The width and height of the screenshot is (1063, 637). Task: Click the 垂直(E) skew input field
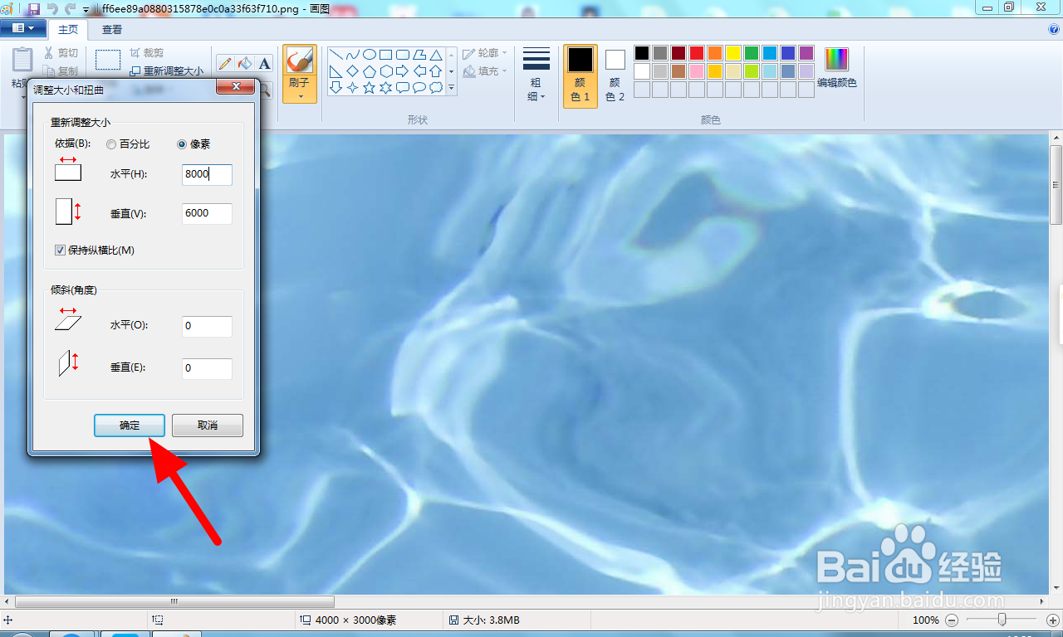207,368
